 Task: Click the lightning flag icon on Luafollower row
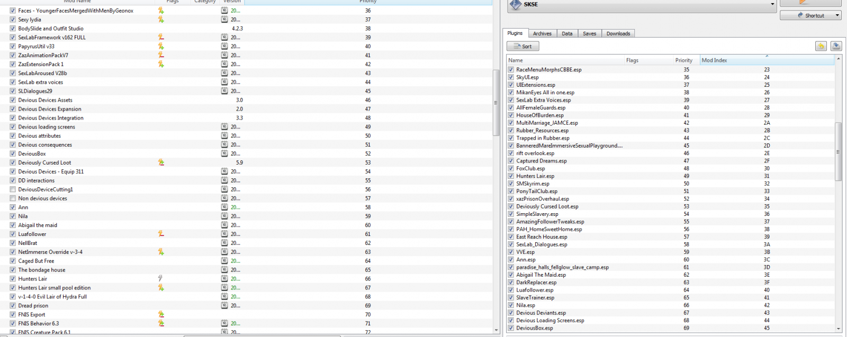pyautogui.click(x=161, y=234)
